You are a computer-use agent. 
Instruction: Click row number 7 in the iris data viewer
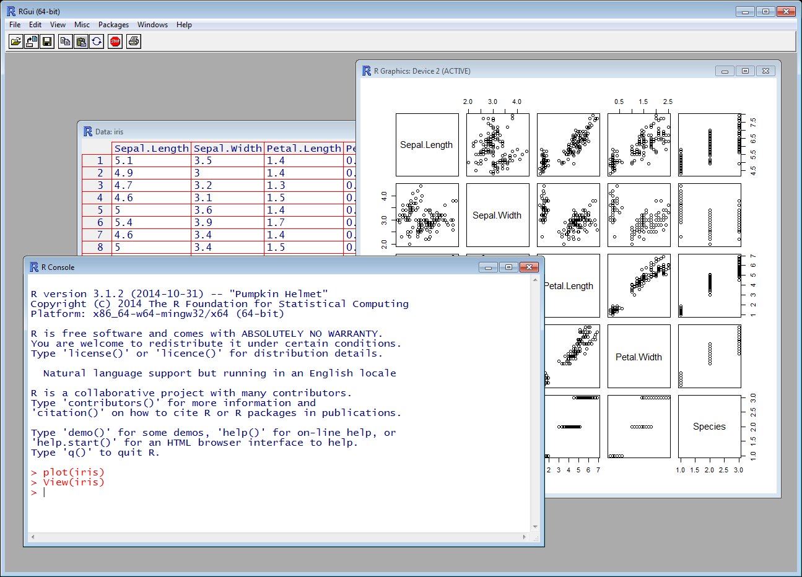click(x=97, y=235)
